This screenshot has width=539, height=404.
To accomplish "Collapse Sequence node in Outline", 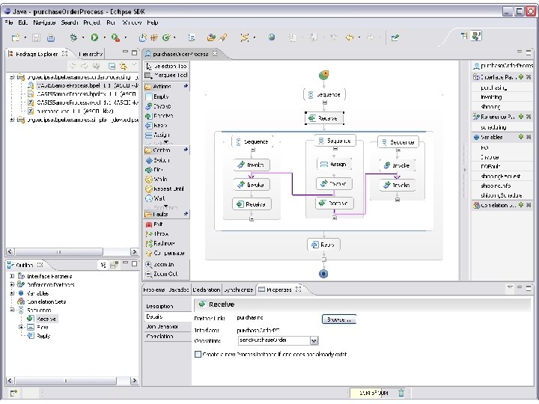I will click(12, 310).
